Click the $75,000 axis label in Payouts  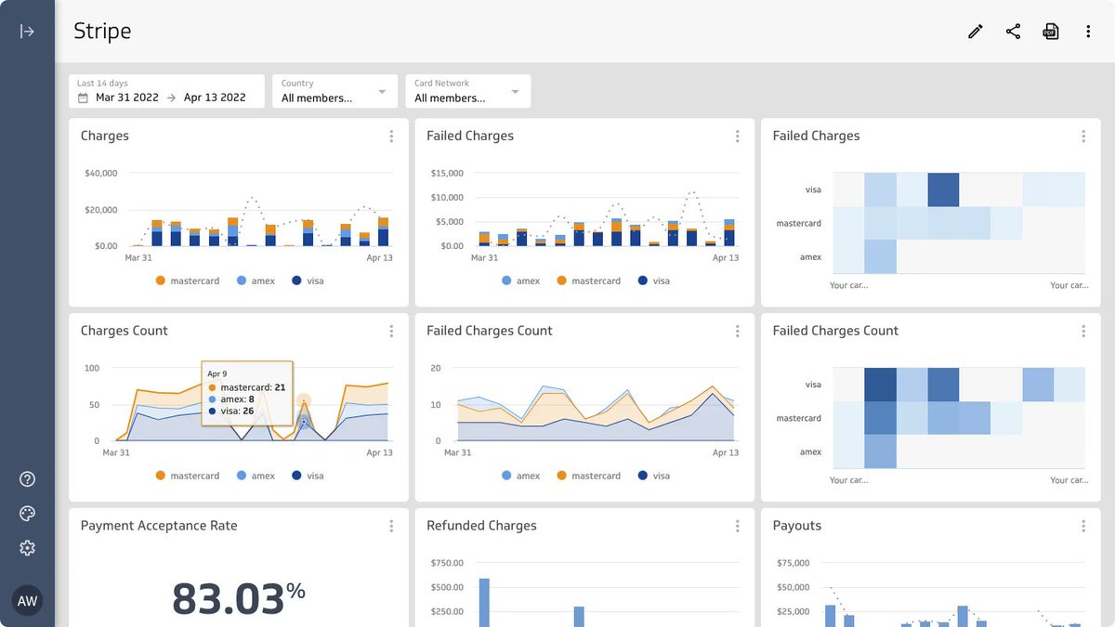[x=793, y=563]
